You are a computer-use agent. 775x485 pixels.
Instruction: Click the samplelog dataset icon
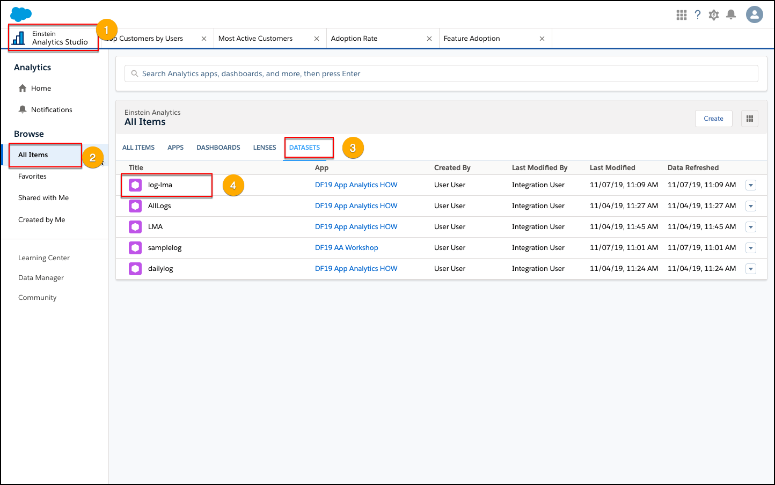pyautogui.click(x=135, y=248)
